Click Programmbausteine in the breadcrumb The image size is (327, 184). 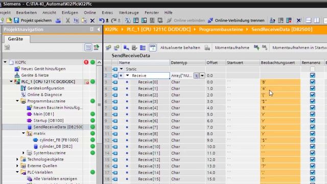pos(221,30)
